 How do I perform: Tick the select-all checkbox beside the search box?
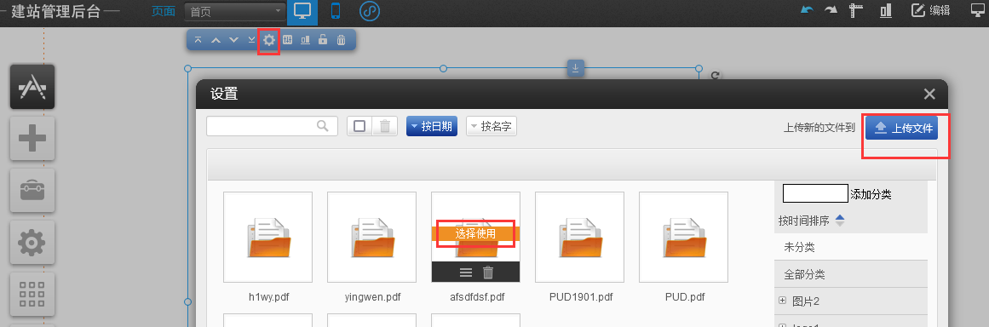359,126
